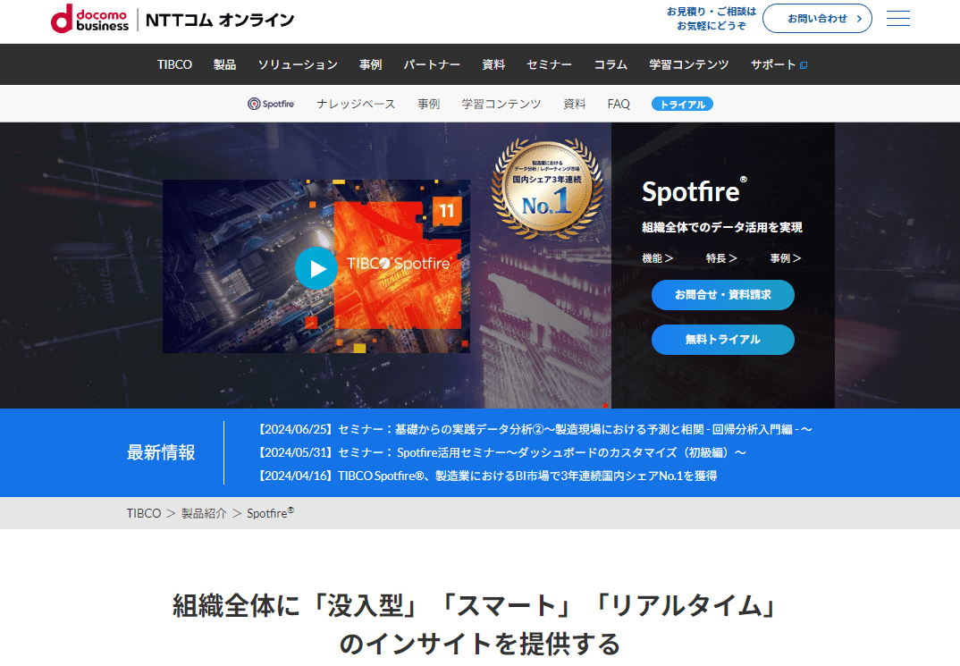
Task: Open the 製品 menu item
Action: 224,64
